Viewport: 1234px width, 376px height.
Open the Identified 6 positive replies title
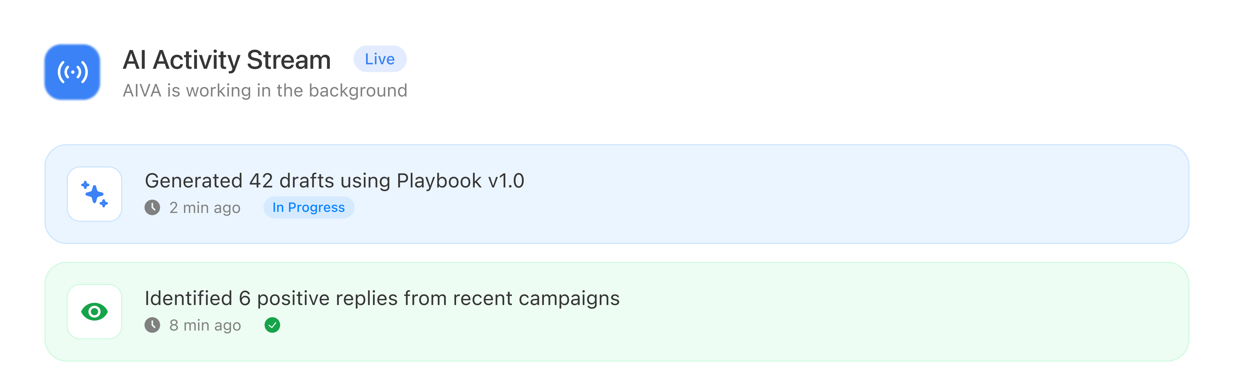[382, 299]
